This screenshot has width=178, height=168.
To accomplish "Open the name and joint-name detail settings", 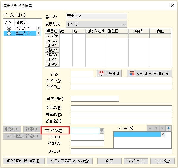I will coord(149,73).
